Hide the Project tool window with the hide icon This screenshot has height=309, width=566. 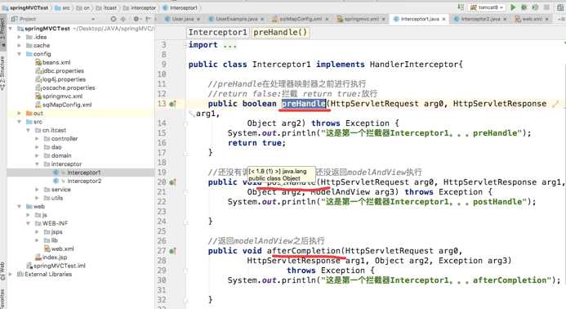[x=148, y=19]
